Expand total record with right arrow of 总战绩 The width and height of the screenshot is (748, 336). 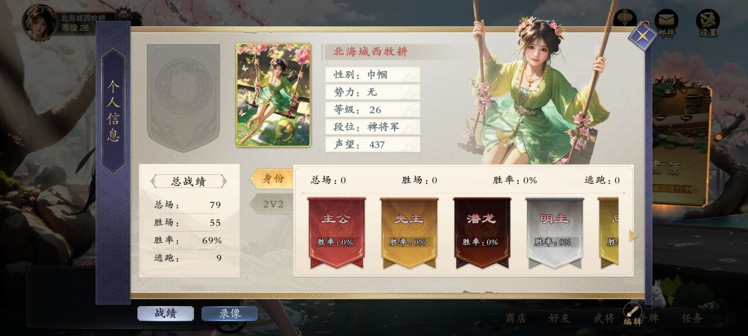point(224,181)
